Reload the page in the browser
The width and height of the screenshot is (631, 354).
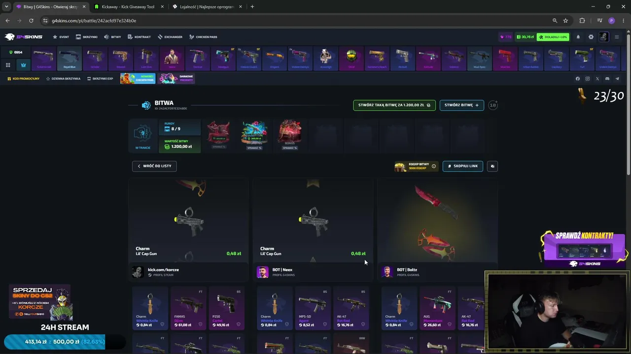tap(31, 21)
